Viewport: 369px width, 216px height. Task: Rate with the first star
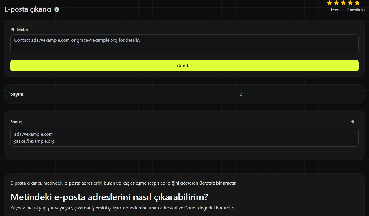coord(330,3)
